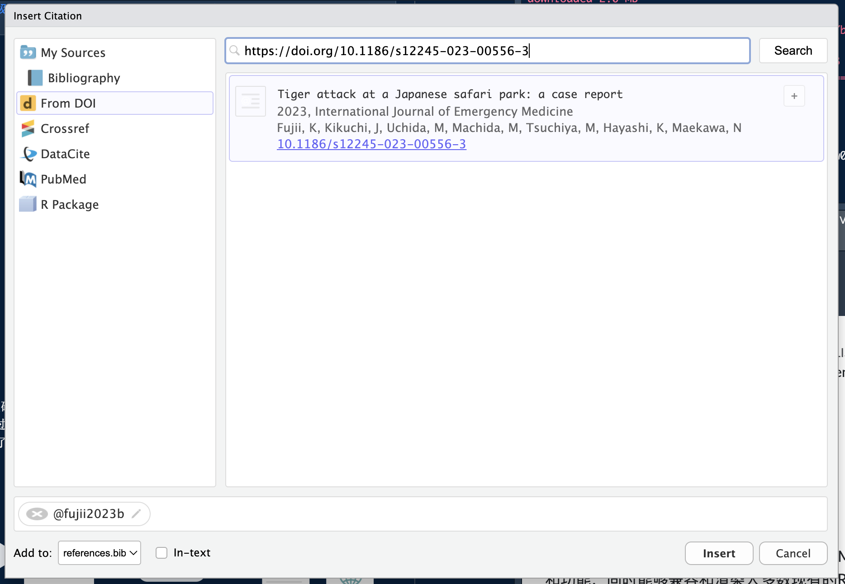Open the 10.1186/s12245-023-00556-3 DOI link
This screenshot has height=584, width=845.
point(371,144)
